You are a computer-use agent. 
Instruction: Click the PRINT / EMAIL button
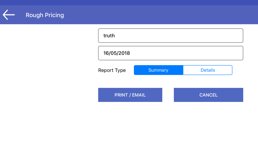click(x=130, y=95)
